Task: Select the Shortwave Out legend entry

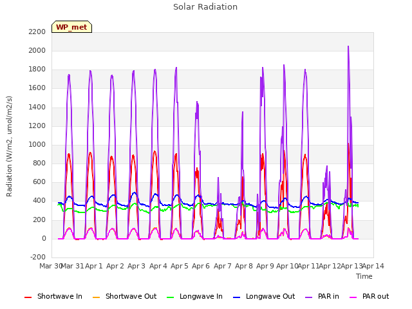Action: [124, 296]
